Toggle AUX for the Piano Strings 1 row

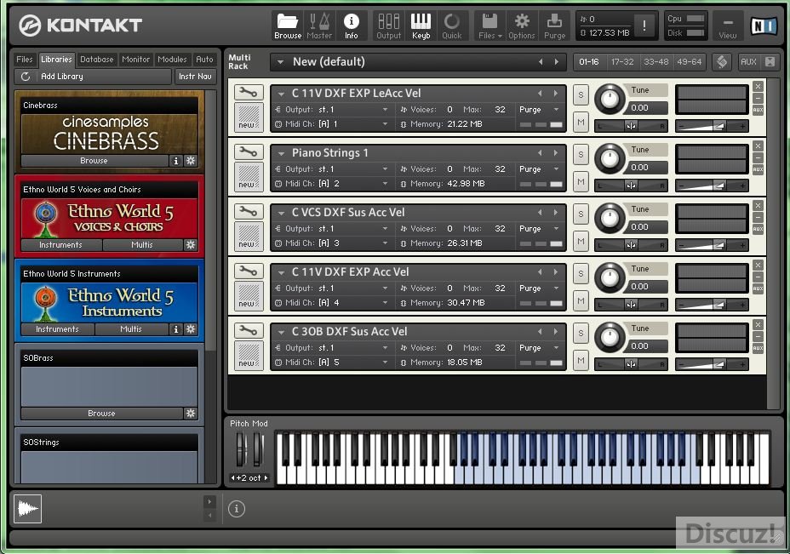tap(758, 169)
